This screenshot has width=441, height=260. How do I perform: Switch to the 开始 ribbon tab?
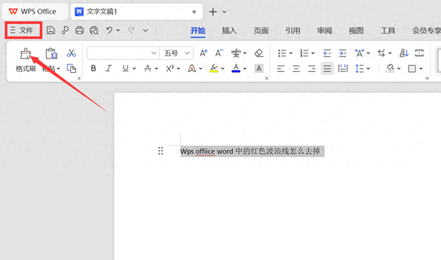coord(198,30)
